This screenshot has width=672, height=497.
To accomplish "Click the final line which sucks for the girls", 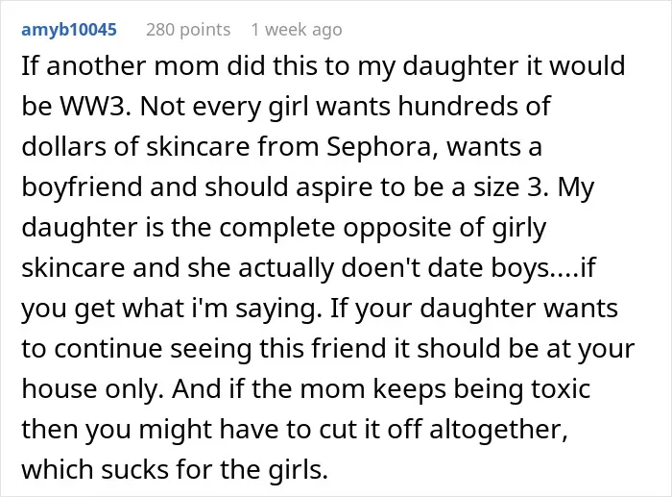I will coord(175,469).
